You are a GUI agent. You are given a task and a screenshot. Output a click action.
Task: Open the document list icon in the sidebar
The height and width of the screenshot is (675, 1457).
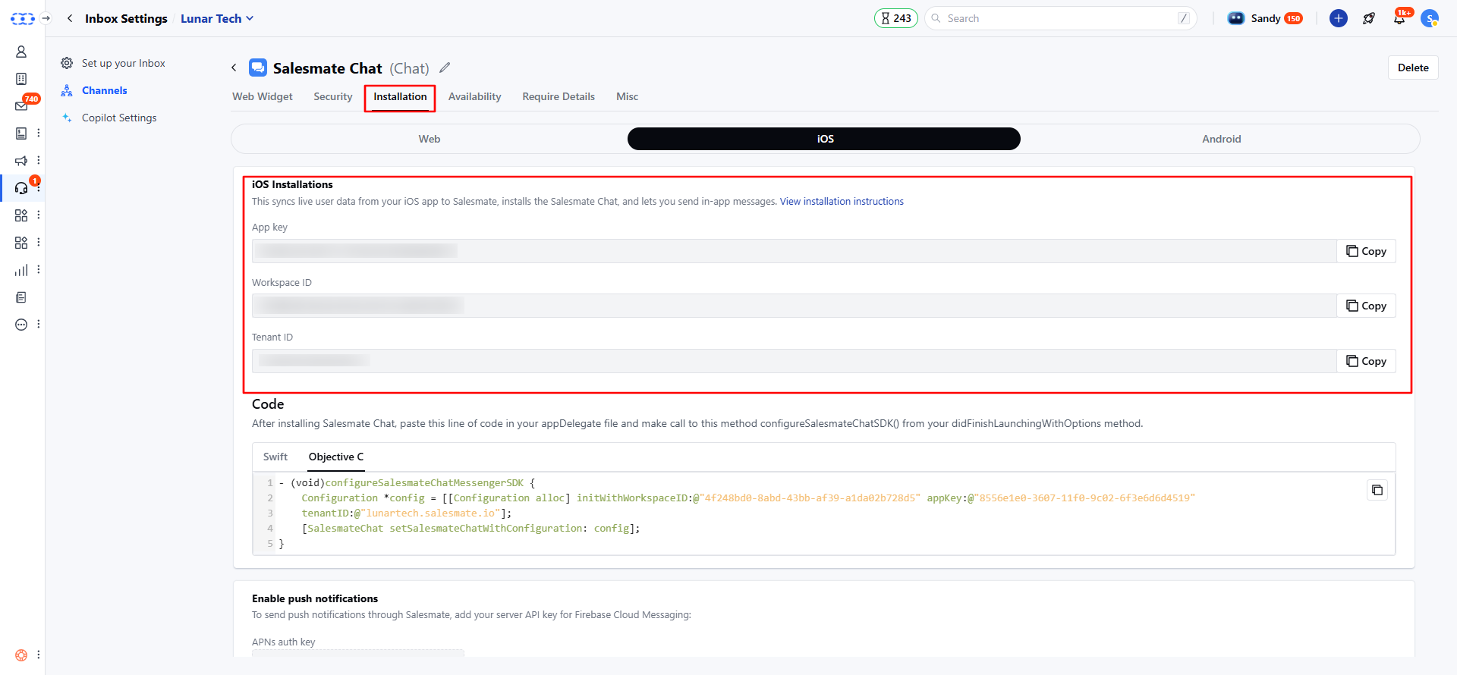(x=21, y=297)
